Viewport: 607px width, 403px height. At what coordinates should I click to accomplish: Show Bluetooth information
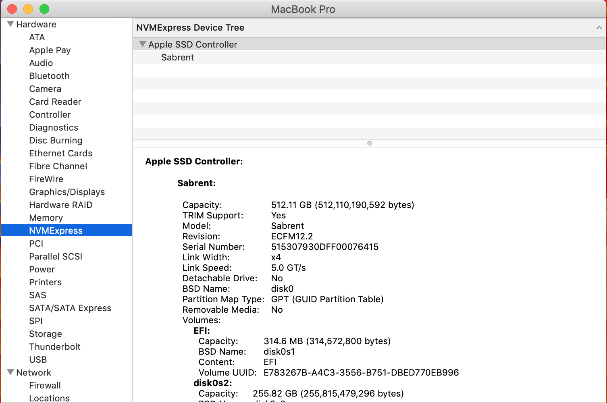point(49,76)
